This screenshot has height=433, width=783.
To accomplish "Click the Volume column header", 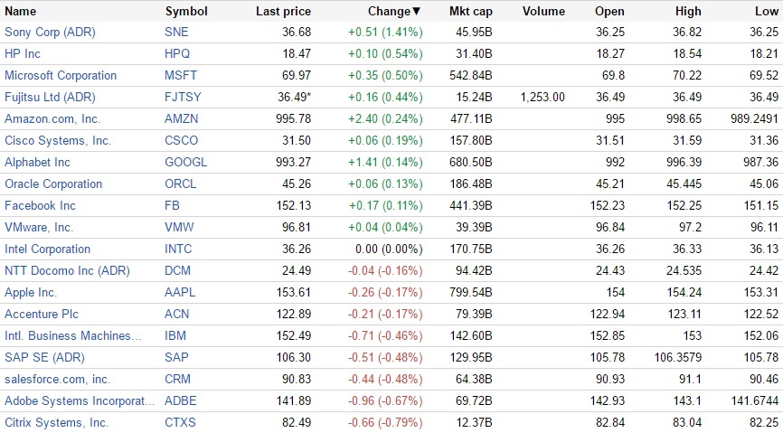I will point(543,12).
